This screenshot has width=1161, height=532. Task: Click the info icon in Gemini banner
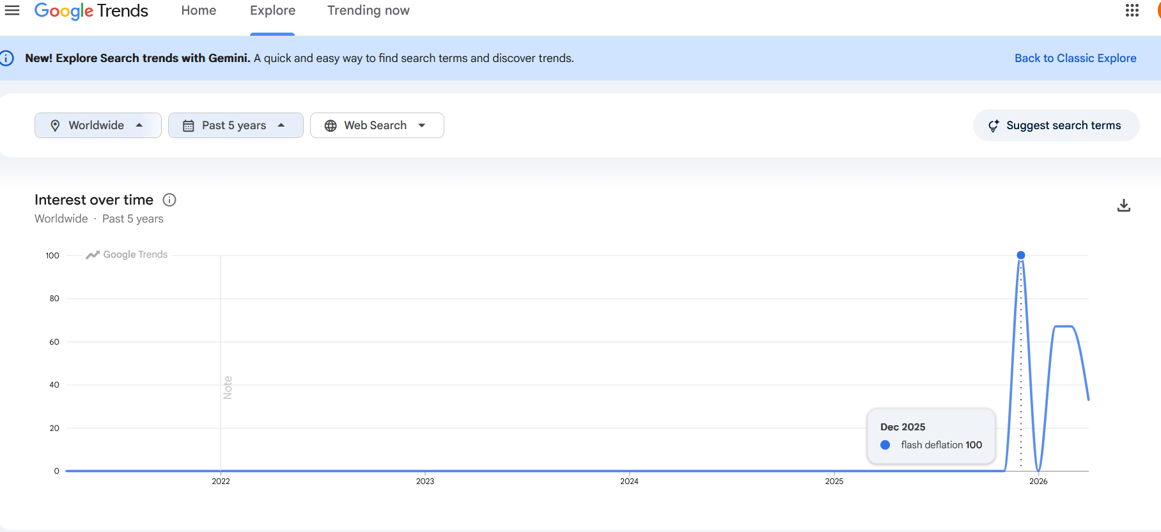6,58
